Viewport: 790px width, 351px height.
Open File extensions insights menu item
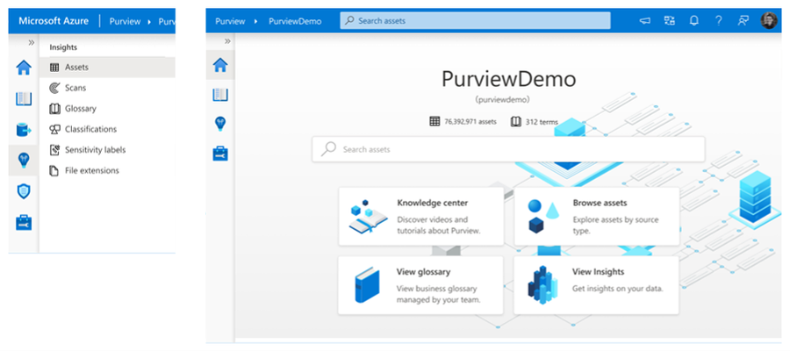click(107, 171)
